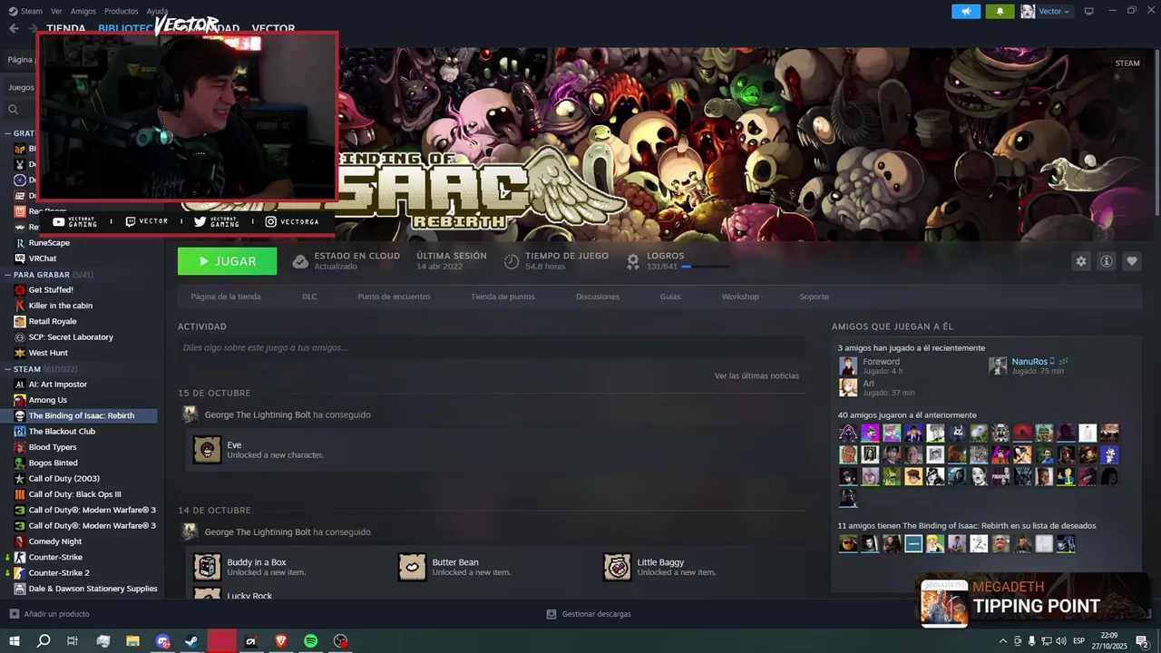Add Binding of Isaac to favorites
This screenshot has height=653, width=1161.
(1132, 261)
